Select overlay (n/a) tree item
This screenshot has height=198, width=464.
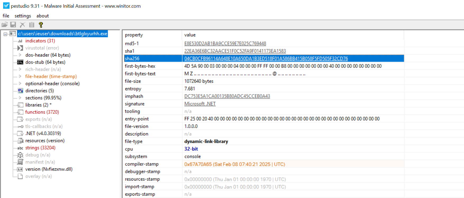point(39,176)
